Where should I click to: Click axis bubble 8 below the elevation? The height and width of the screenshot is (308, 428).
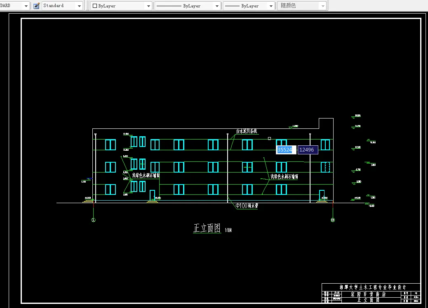coord(333,220)
